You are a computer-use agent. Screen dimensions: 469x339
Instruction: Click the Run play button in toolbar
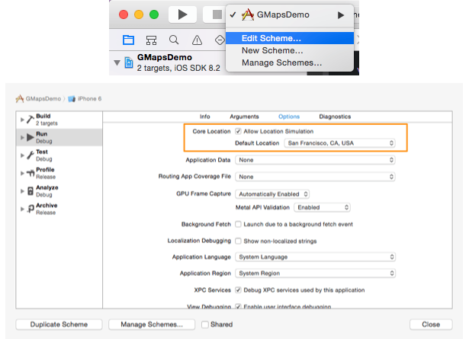tap(182, 14)
